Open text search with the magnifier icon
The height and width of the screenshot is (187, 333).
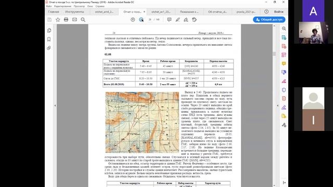83,20
